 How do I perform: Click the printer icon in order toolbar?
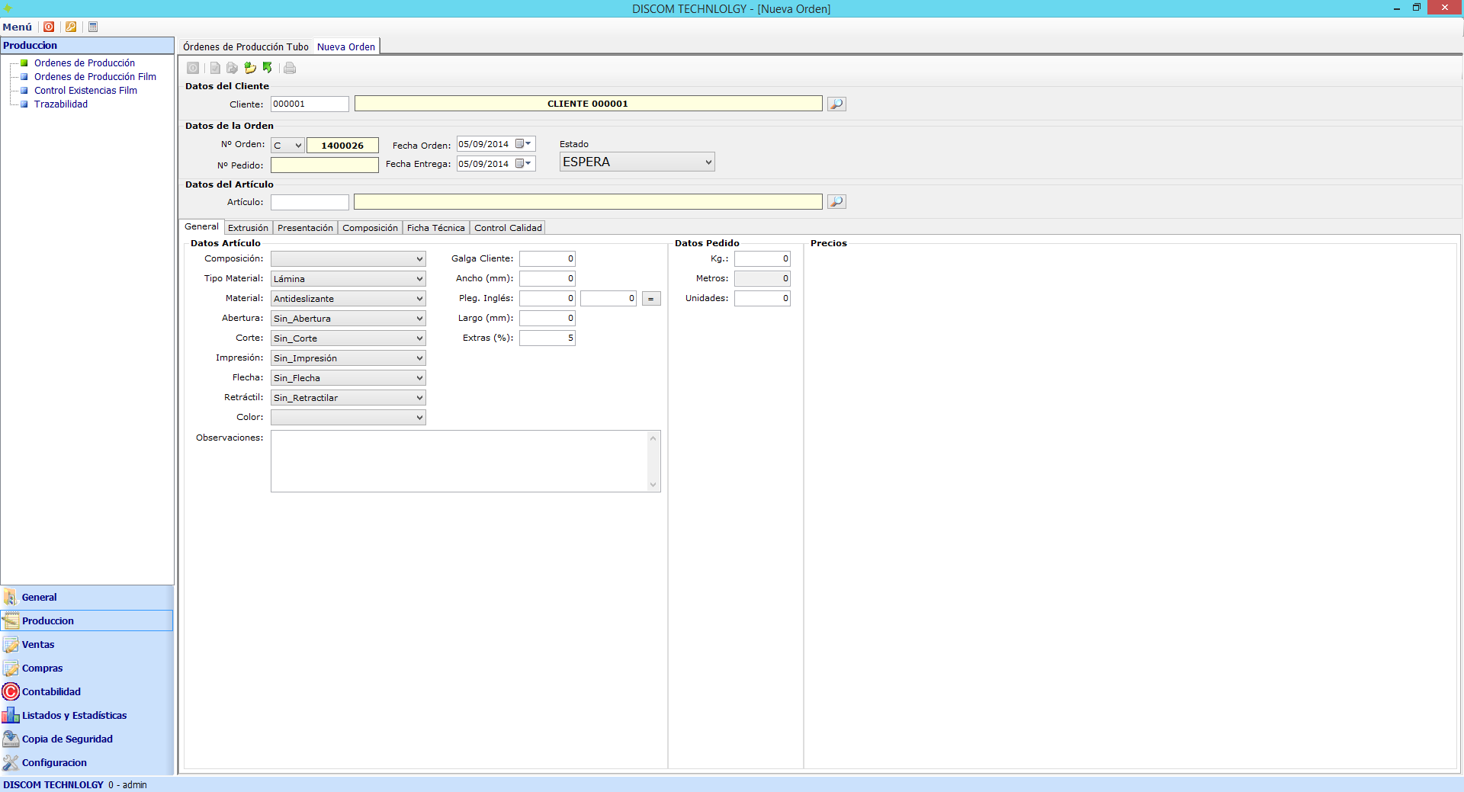coord(290,68)
